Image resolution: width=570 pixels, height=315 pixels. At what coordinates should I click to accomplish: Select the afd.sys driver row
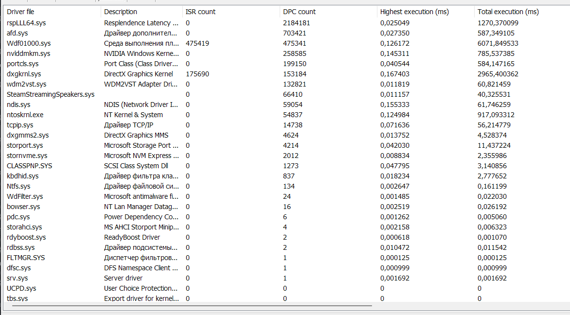pyautogui.click(x=287, y=33)
